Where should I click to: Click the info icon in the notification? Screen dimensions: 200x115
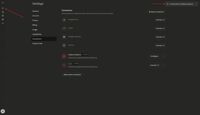point(167,4)
